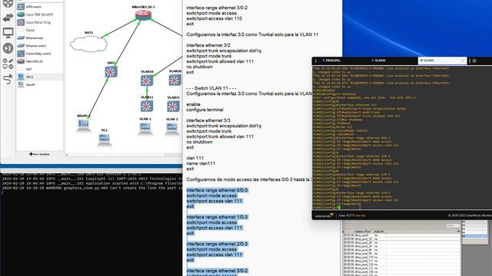Select the dhcp_pool_40 table row
492x276 pixels.
pos(401,250)
